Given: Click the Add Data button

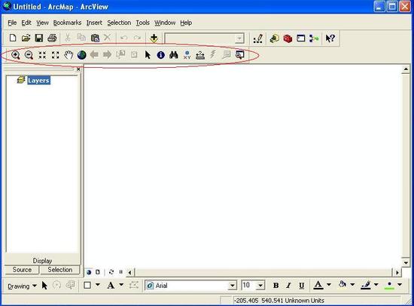Looking at the screenshot, I should click(154, 38).
